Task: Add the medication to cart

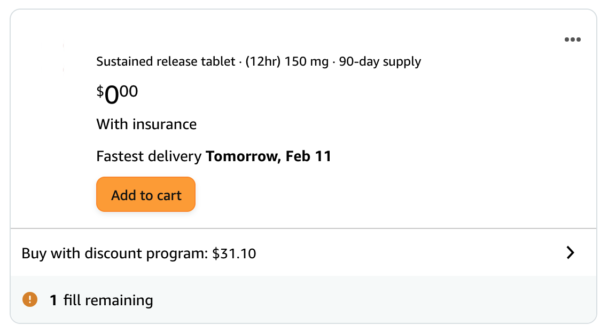Action: 146,195
